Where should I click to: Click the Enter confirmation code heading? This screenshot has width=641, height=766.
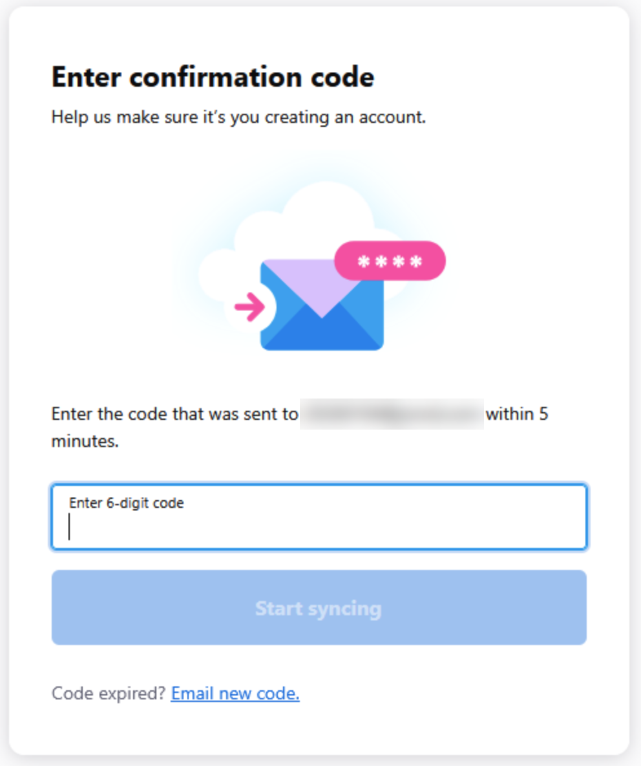pyautogui.click(x=213, y=76)
